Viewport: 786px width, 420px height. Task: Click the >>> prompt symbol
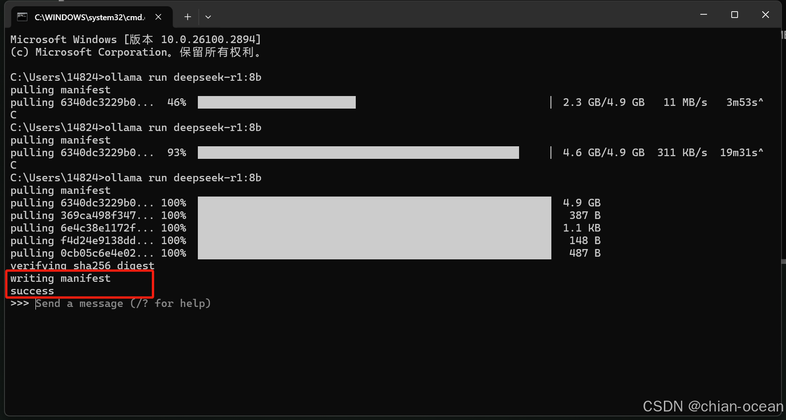pyautogui.click(x=20, y=304)
